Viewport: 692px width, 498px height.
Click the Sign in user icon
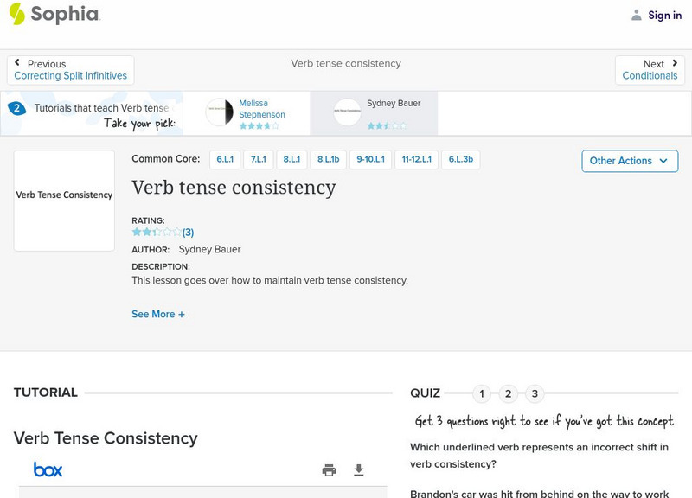click(637, 15)
